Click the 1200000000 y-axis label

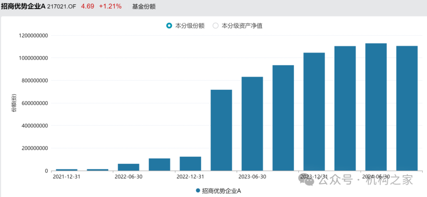34,35
